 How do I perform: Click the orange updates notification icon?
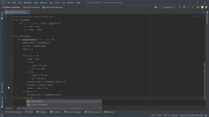point(202,7)
